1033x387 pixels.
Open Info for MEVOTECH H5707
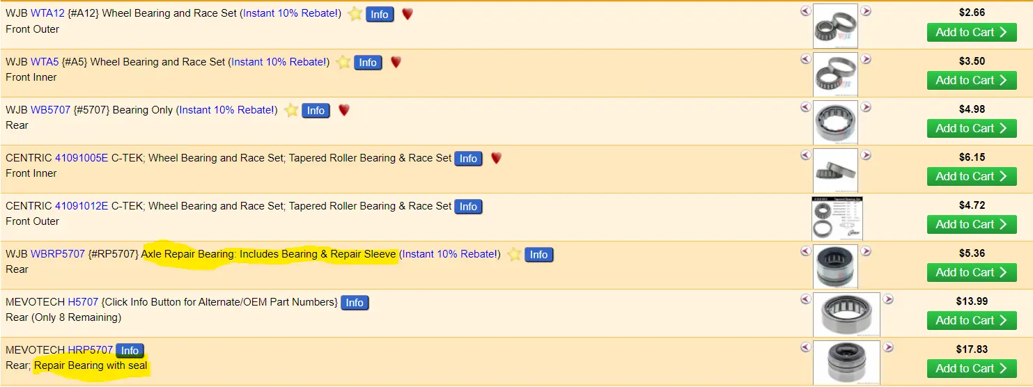point(355,303)
